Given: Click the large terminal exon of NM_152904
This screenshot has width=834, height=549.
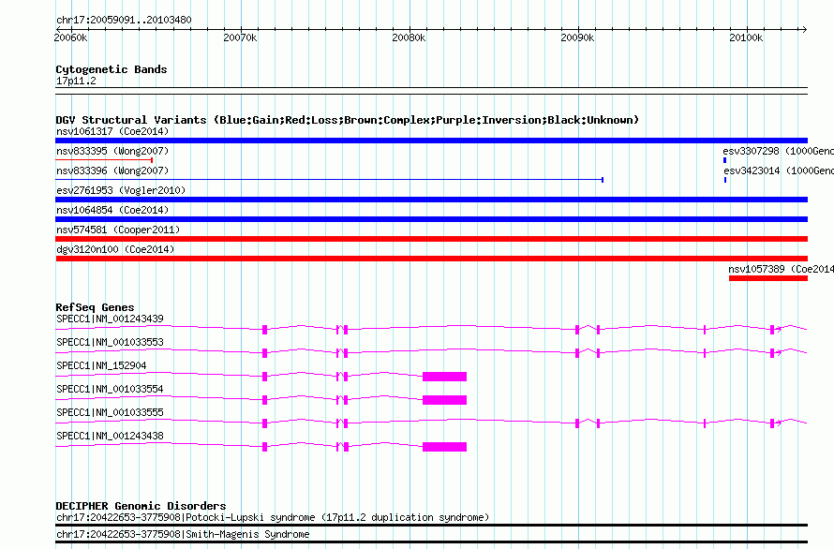Looking at the screenshot, I should [x=445, y=377].
